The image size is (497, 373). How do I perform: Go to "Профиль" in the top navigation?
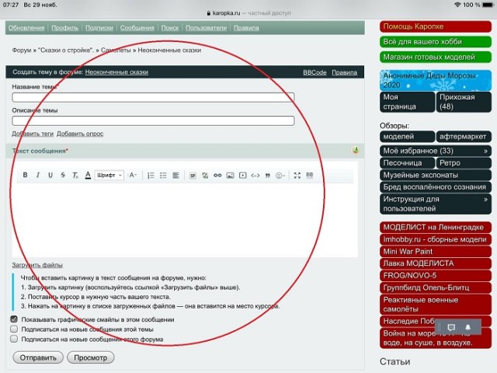click(64, 27)
